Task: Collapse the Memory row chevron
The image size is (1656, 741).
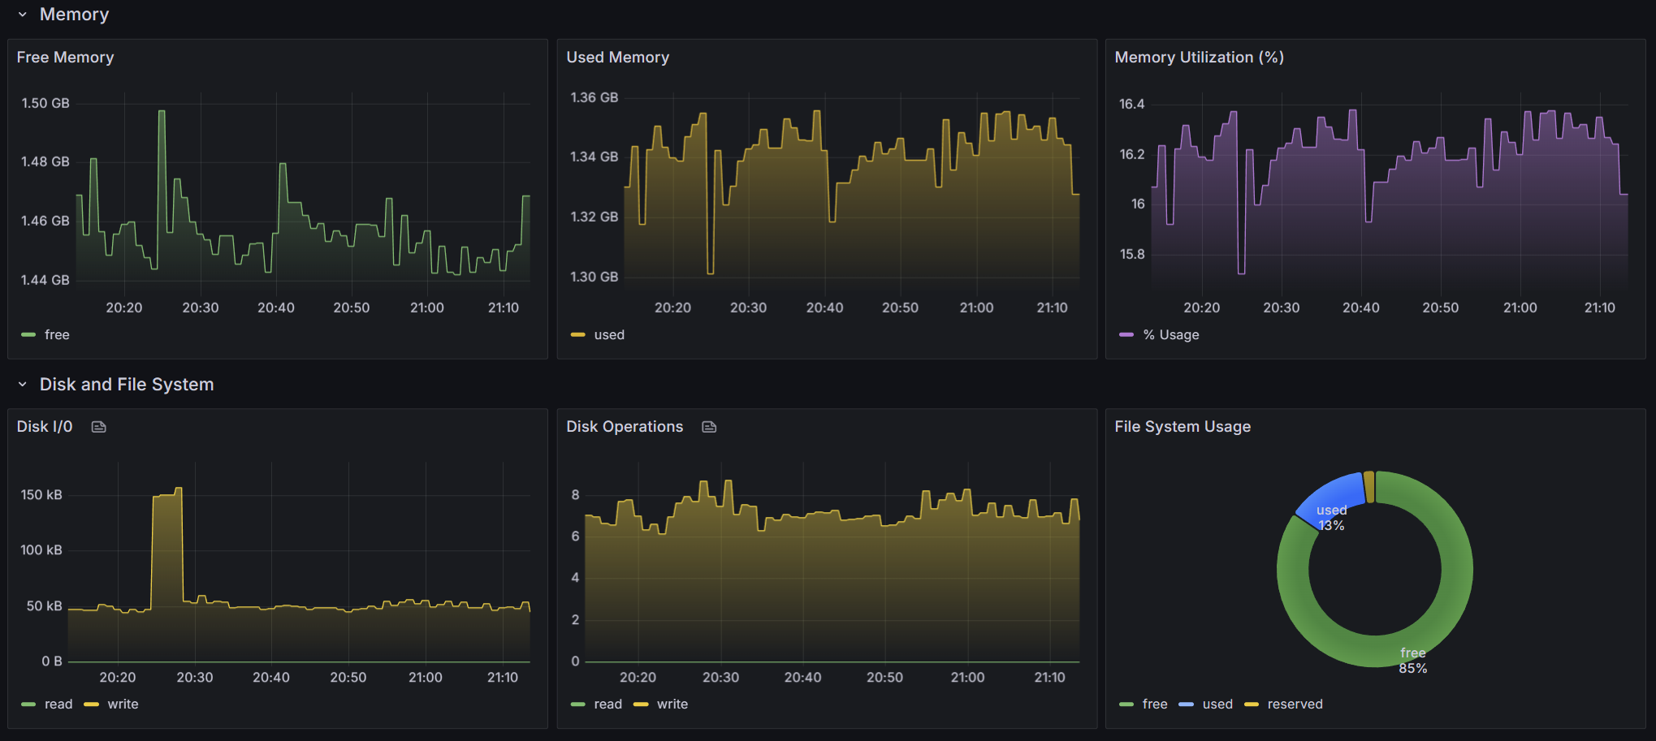Action: click(x=23, y=15)
